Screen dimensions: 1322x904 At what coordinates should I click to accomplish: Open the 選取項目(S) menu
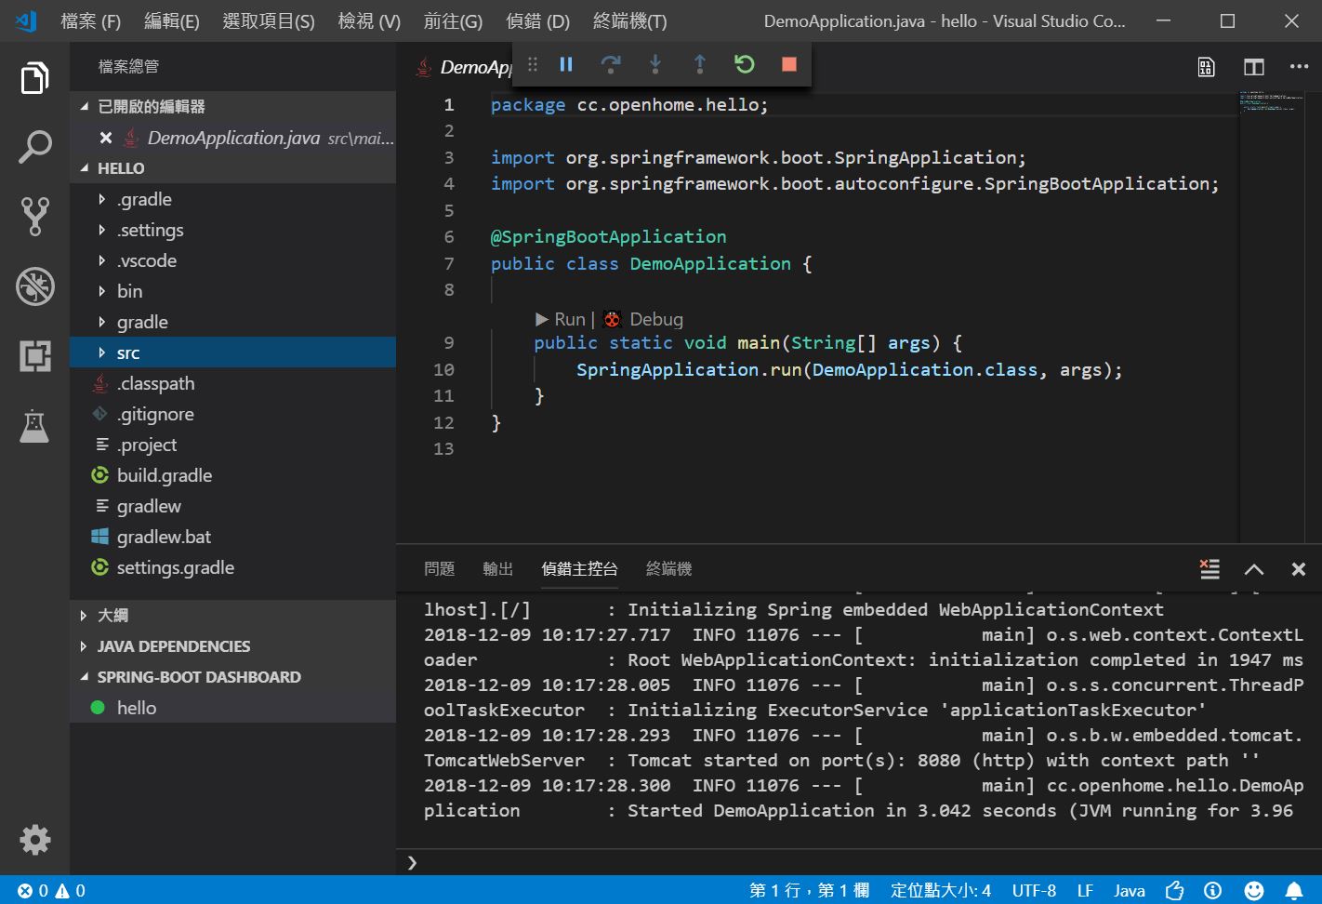click(x=269, y=20)
